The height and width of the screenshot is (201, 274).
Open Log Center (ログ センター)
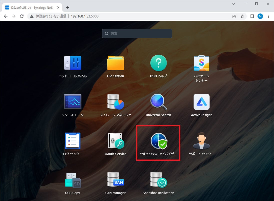tap(72, 141)
